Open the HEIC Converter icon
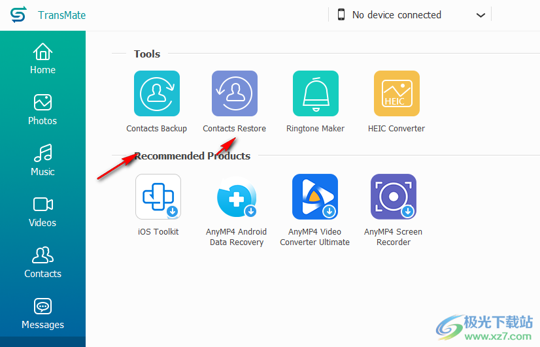This screenshot has width=540, height=347. coord(397,93)
